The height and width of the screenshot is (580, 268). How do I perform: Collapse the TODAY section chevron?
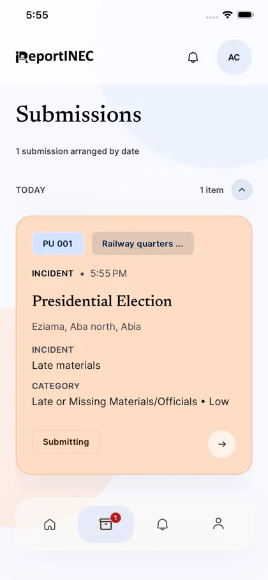coord(242,190)
